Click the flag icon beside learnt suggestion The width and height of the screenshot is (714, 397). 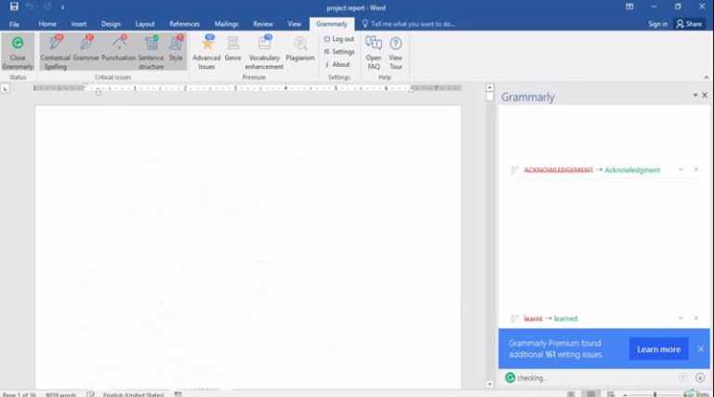(x=514, y=318)
